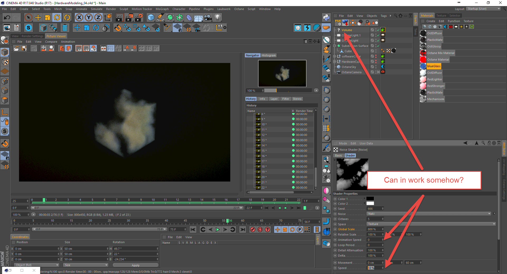Add a Light object with bulb icon
The width and height of the screenshot is (507, 274).
(218, 17)
